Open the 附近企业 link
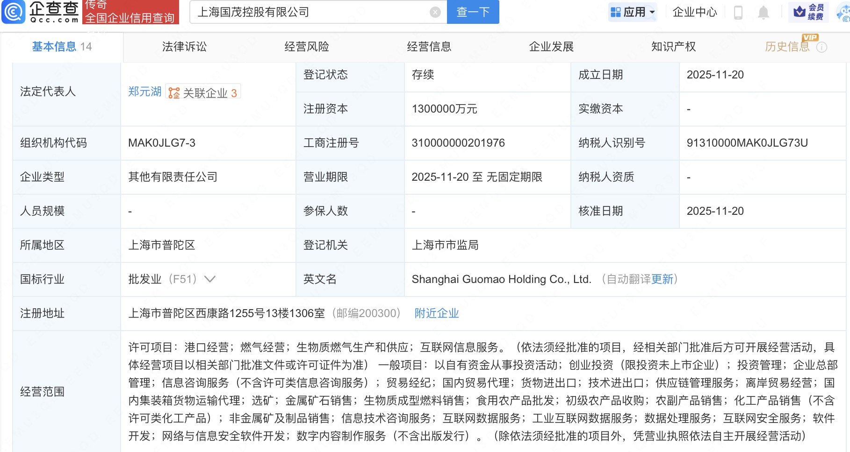Image resolution: width=850 pixels, height=452 pixels. pos(436,313)
